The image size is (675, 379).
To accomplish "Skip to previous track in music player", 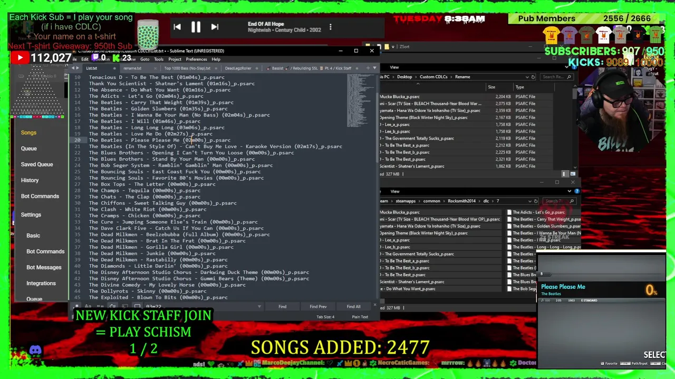I will coord(177,27).
